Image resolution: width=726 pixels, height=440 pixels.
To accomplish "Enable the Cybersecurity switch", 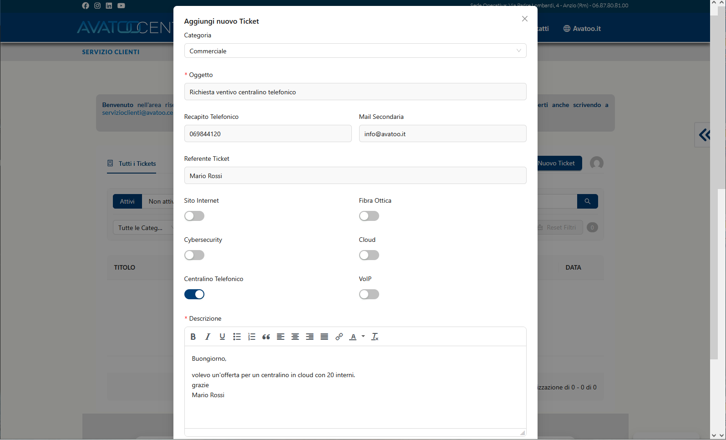I will click(x=194, y=255).
